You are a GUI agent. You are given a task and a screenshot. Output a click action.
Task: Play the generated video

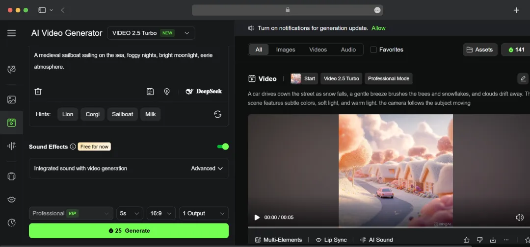[257, 217]
